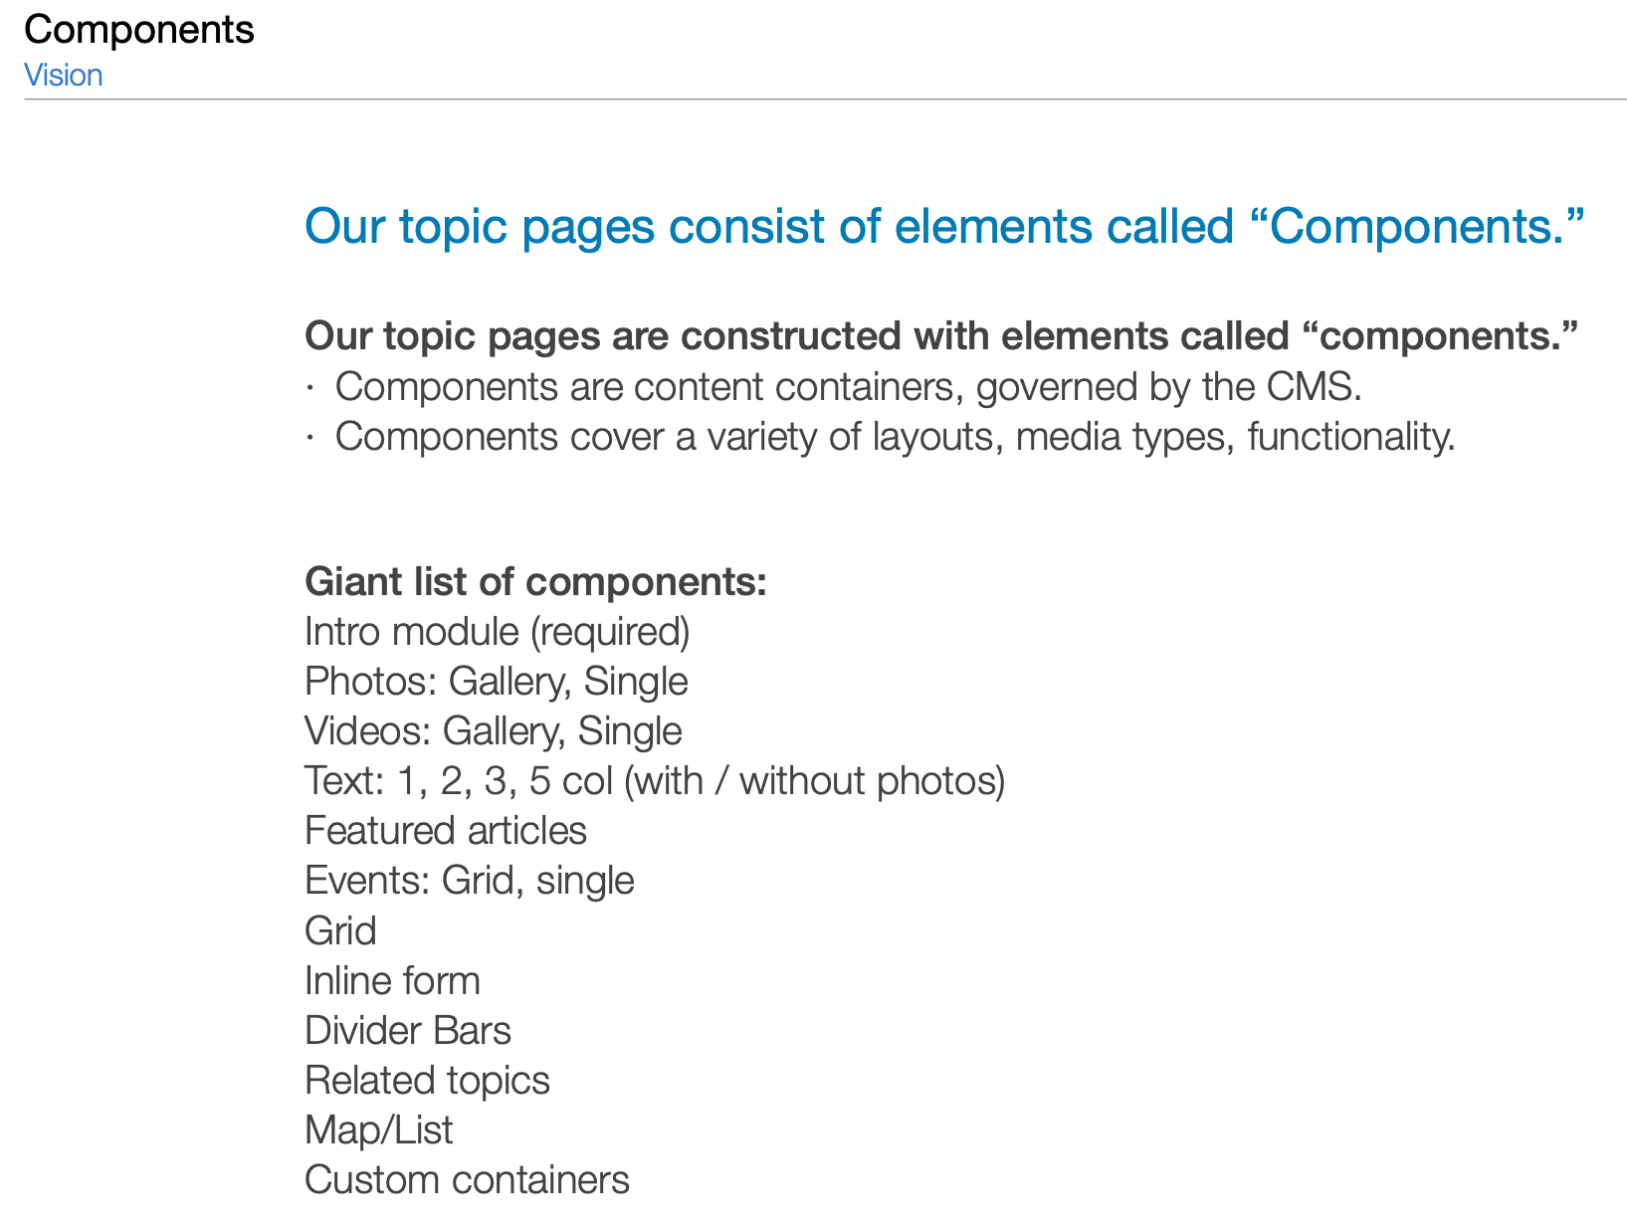
Task: Click the Vision link under Components
Action: [x=64, y=76]
